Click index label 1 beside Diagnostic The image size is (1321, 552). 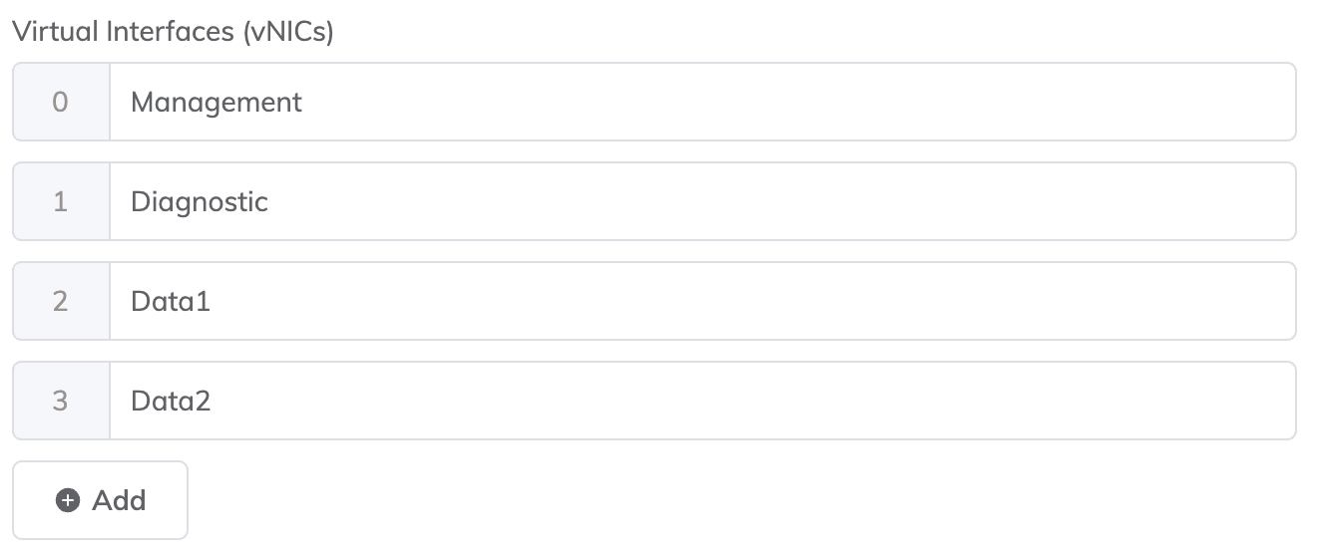tap(60, 201)
